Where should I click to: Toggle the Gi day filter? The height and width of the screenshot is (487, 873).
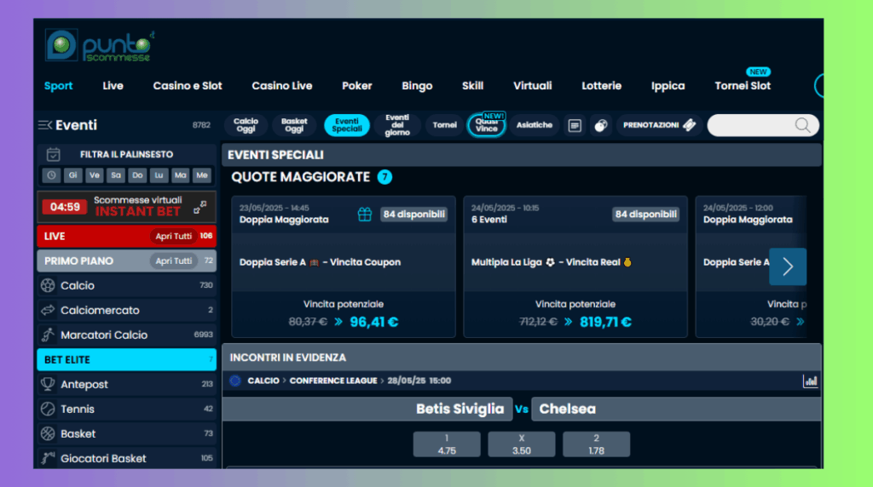(72, 175)
